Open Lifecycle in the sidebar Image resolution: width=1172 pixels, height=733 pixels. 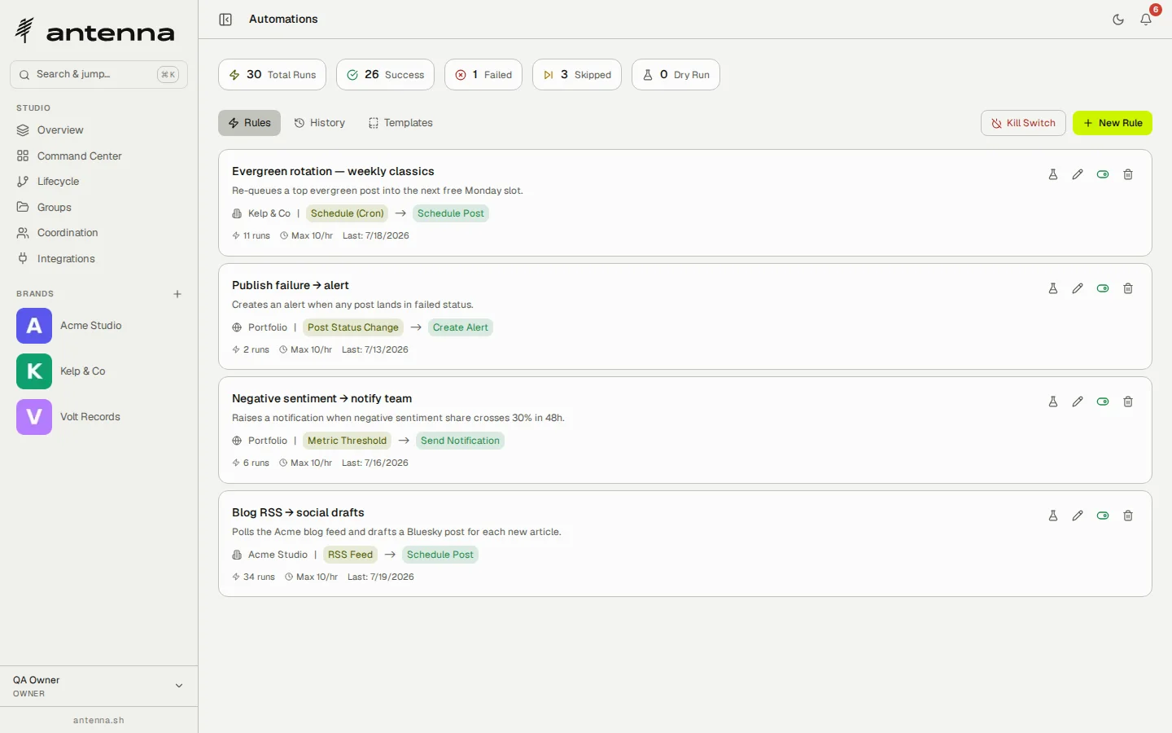[x=98, y=182]
